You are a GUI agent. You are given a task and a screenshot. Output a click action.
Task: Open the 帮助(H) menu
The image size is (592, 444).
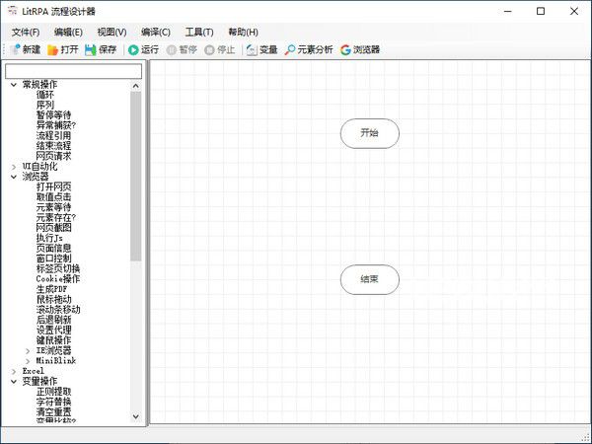click(x=243, y=33)
